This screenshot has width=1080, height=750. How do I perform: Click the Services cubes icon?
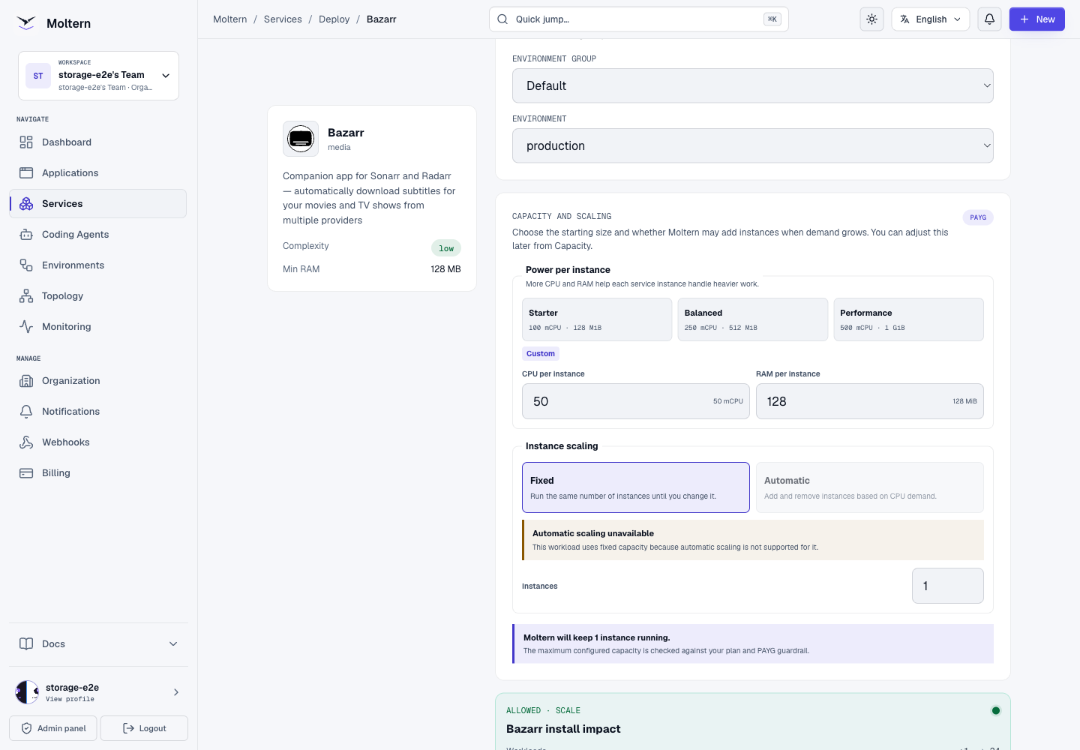click(26, 204)
